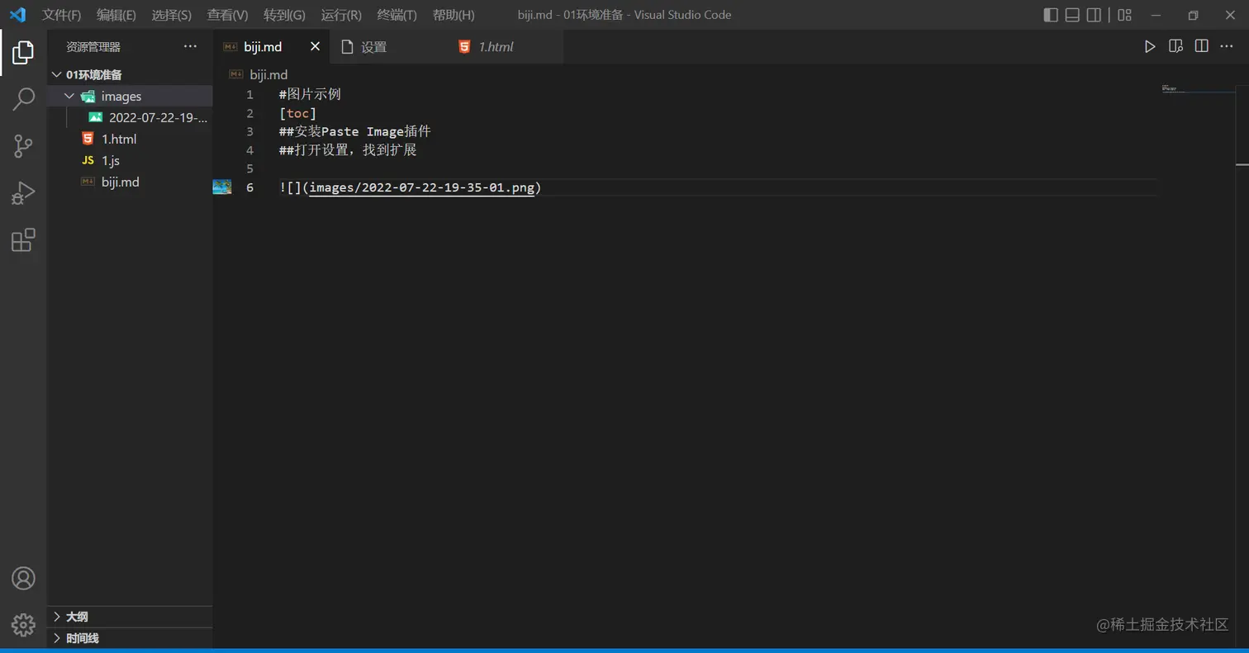1249x653 pixels.
Task: Toggle the bottom panel layout button
Action: 1072,15
